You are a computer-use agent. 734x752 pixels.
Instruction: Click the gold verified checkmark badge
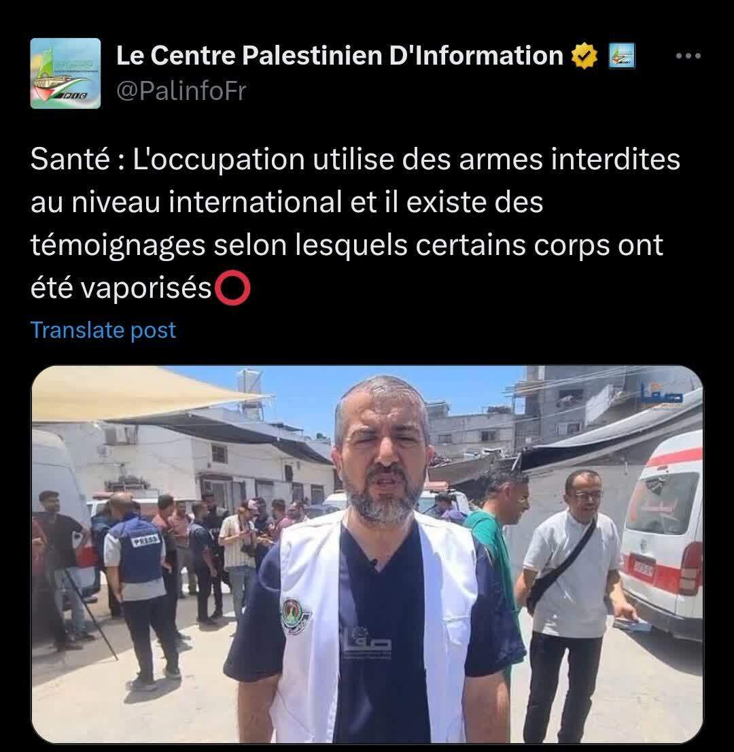[584, 56]
